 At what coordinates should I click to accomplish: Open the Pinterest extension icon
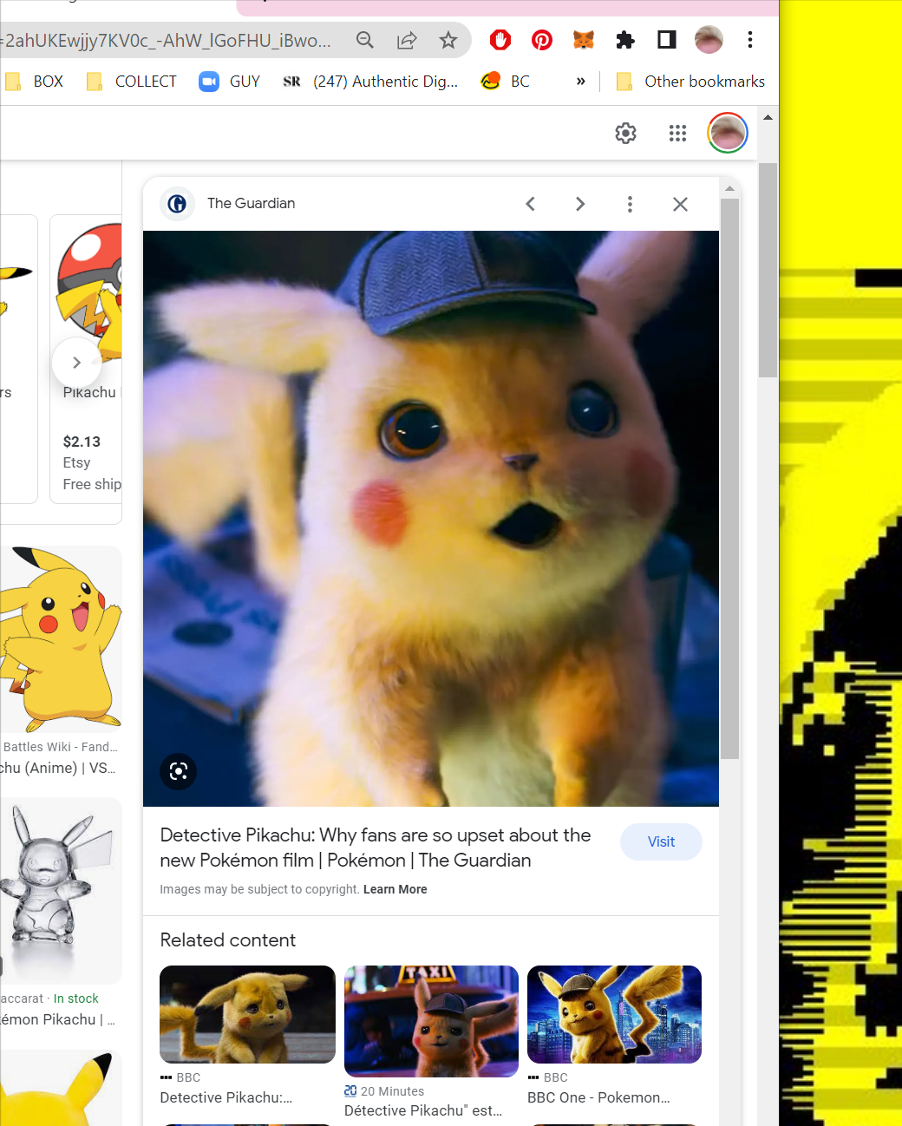click(542, 40)
